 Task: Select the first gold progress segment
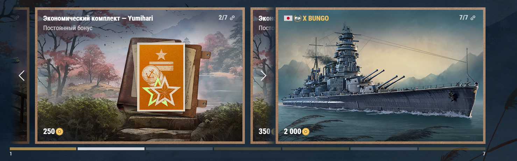pyautogui.click(x=43, y=149)
